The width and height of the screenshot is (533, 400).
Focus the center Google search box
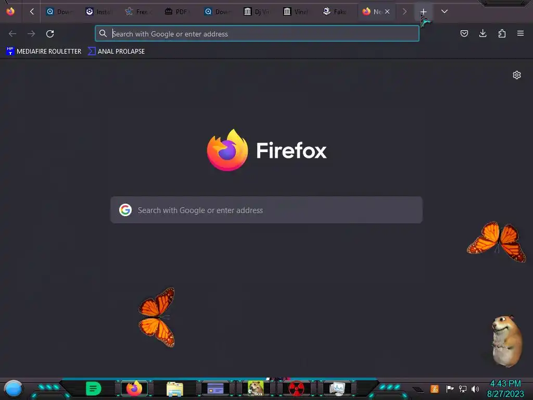pos(266,210)
